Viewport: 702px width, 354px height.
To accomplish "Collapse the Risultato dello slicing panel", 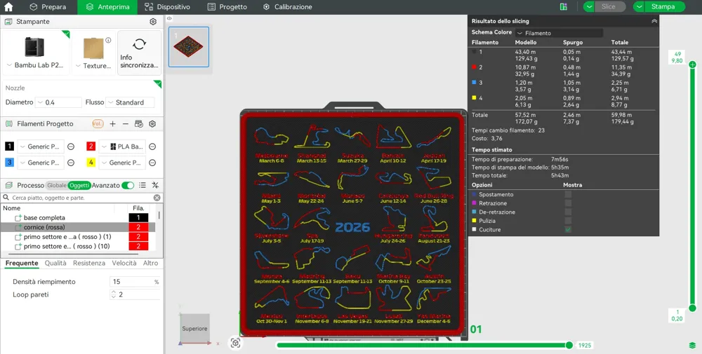I will click(x=654, y=21).
